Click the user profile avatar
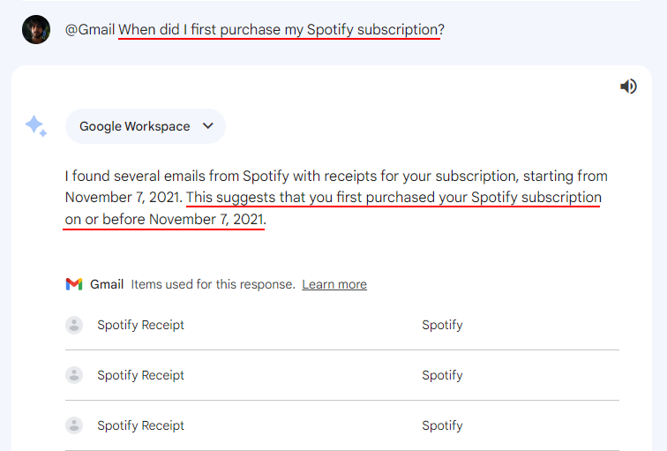The width and height of the screenshot is (667, 451). click(x=36, y=30)
